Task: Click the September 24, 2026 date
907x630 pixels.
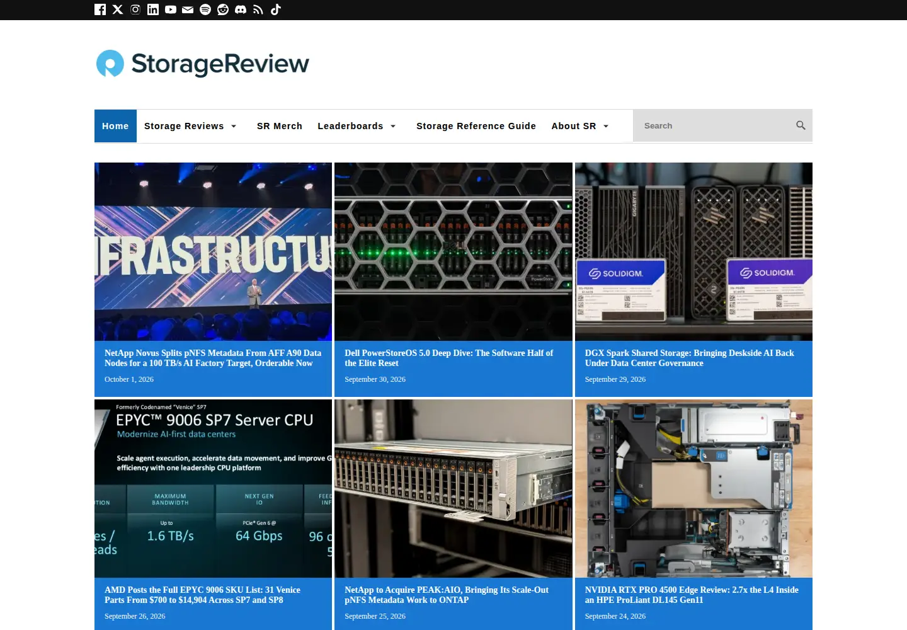Action: pos(615,616)
